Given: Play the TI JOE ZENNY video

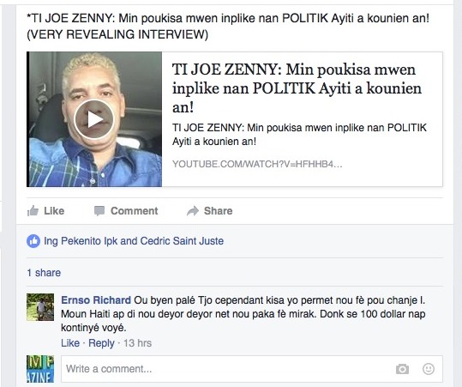Looking at the screenshot, I should pyautogui.click(x=94, y=119).
